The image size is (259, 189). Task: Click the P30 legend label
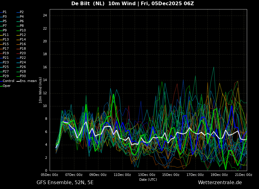(x=23, y=76)
